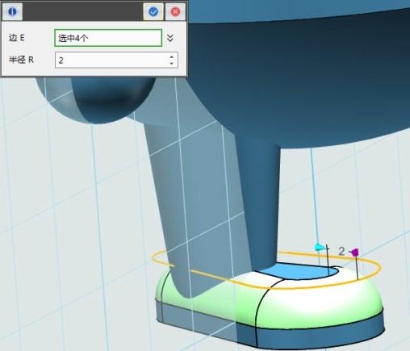Click the dimension label 2 on model

pyautogui.click(x=341, y=251)
